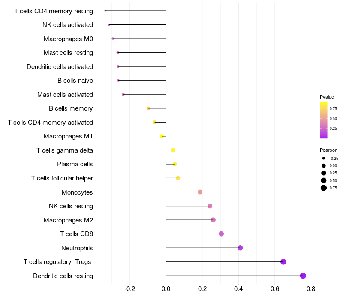Viewport: 343px width, 300px height.
Task: Click the T cells follicular helper dot
Action: pyautogui.click(x=178, y=178)
